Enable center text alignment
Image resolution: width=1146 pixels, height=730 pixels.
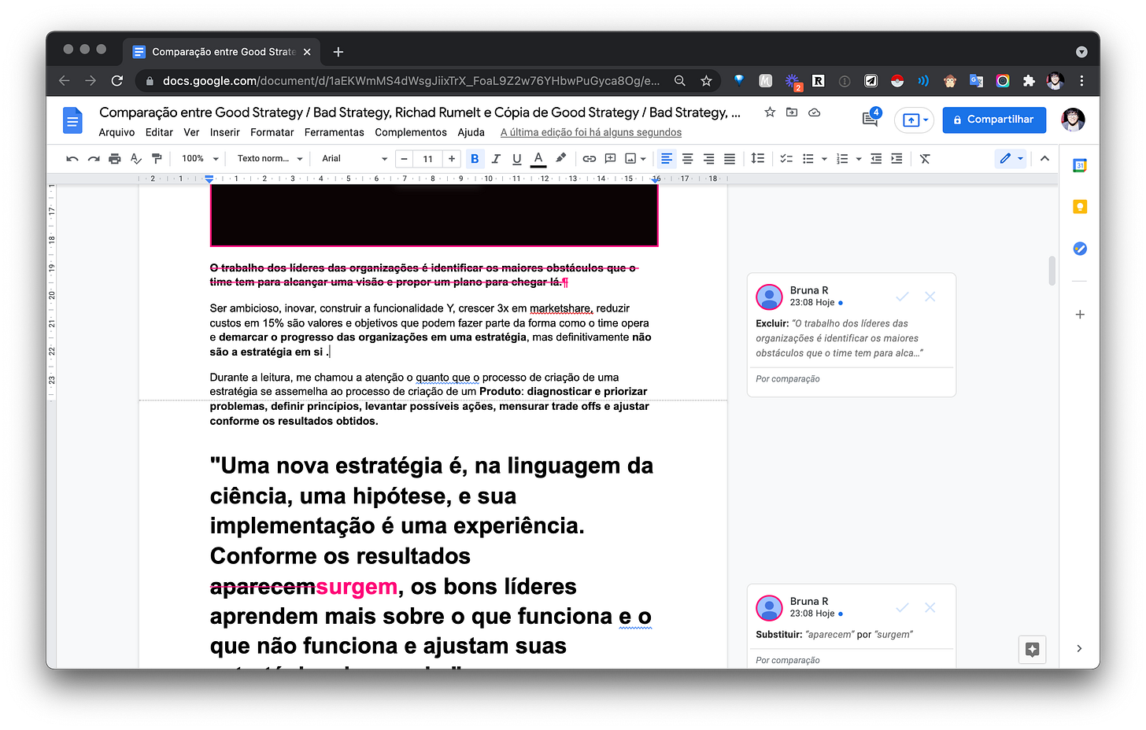point(687,159)
